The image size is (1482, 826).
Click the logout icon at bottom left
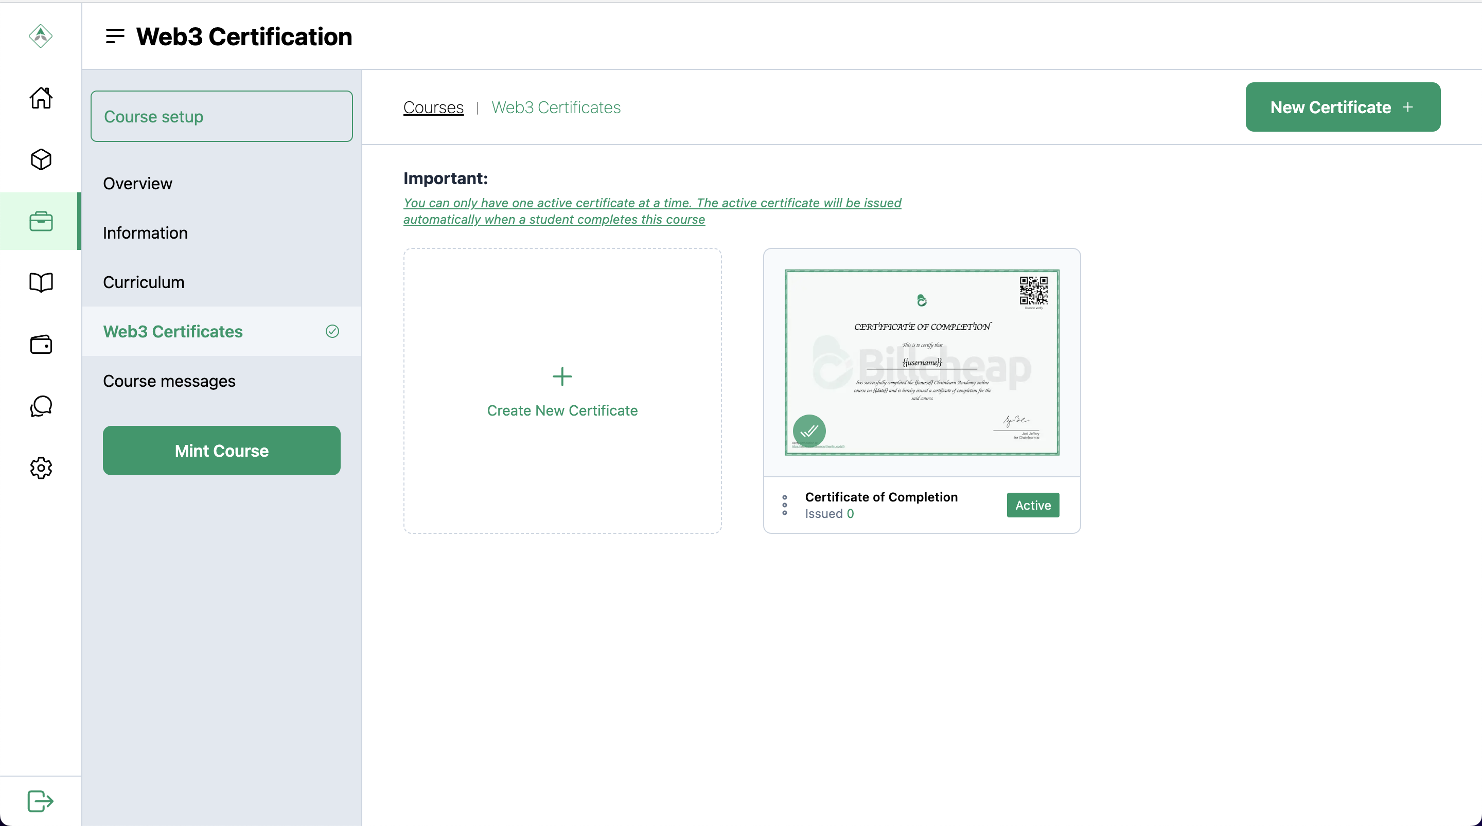pyautogui.click(x=40, y=800)
